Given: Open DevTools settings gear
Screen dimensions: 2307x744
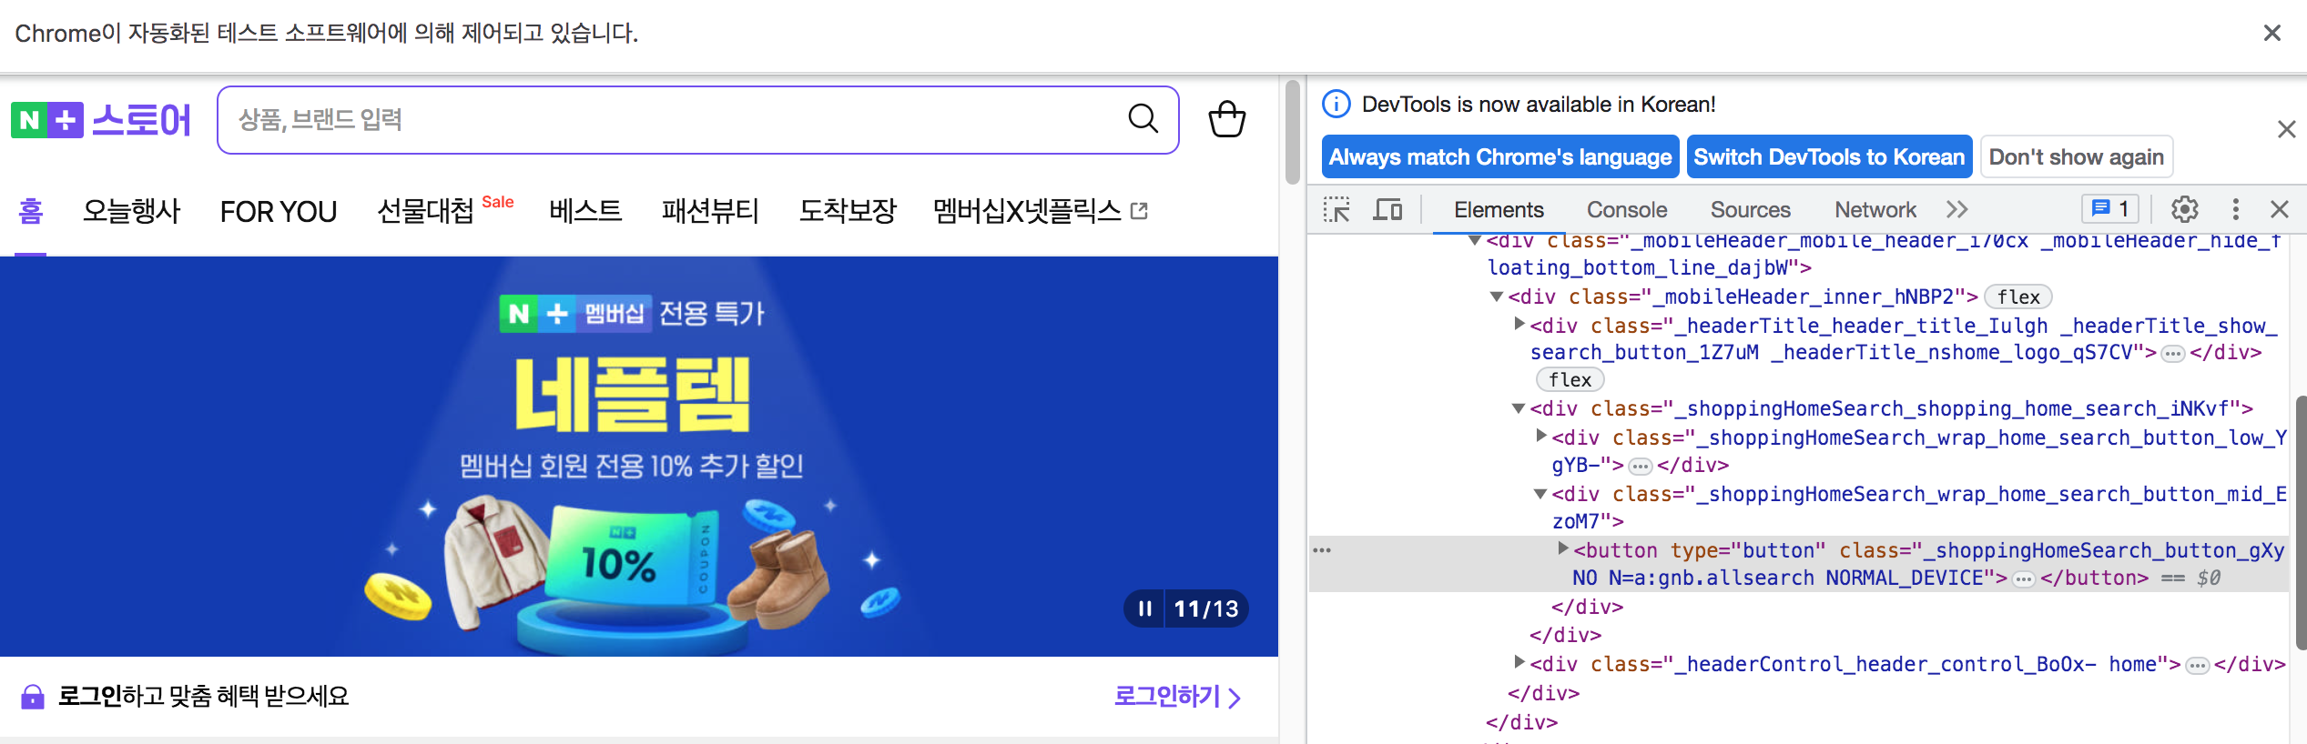Looking at the screenshot, I should 2185,209.
